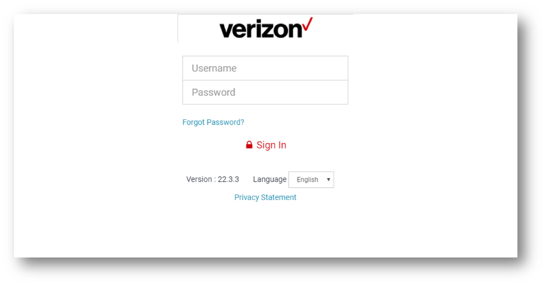Follow the blue Forgot Password? hyperlink

click(213, 122)
